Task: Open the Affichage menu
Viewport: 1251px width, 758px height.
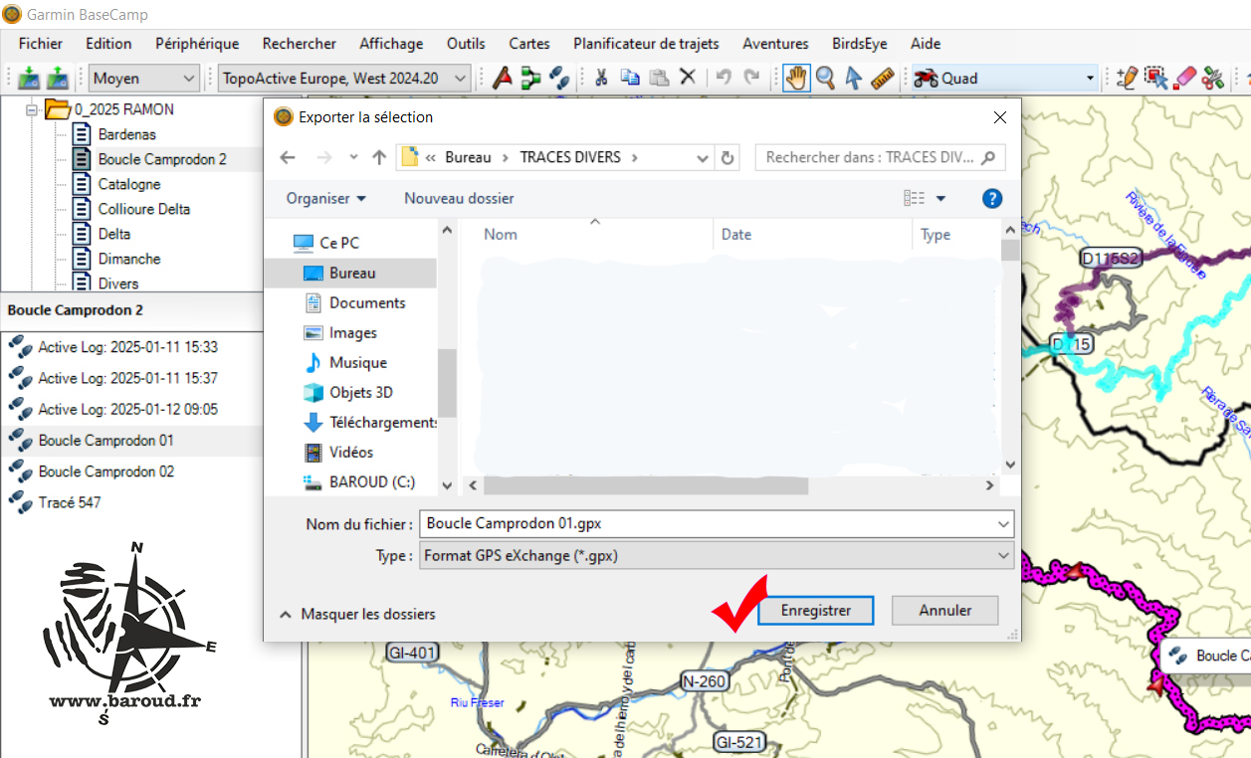Action: [391, 43]
